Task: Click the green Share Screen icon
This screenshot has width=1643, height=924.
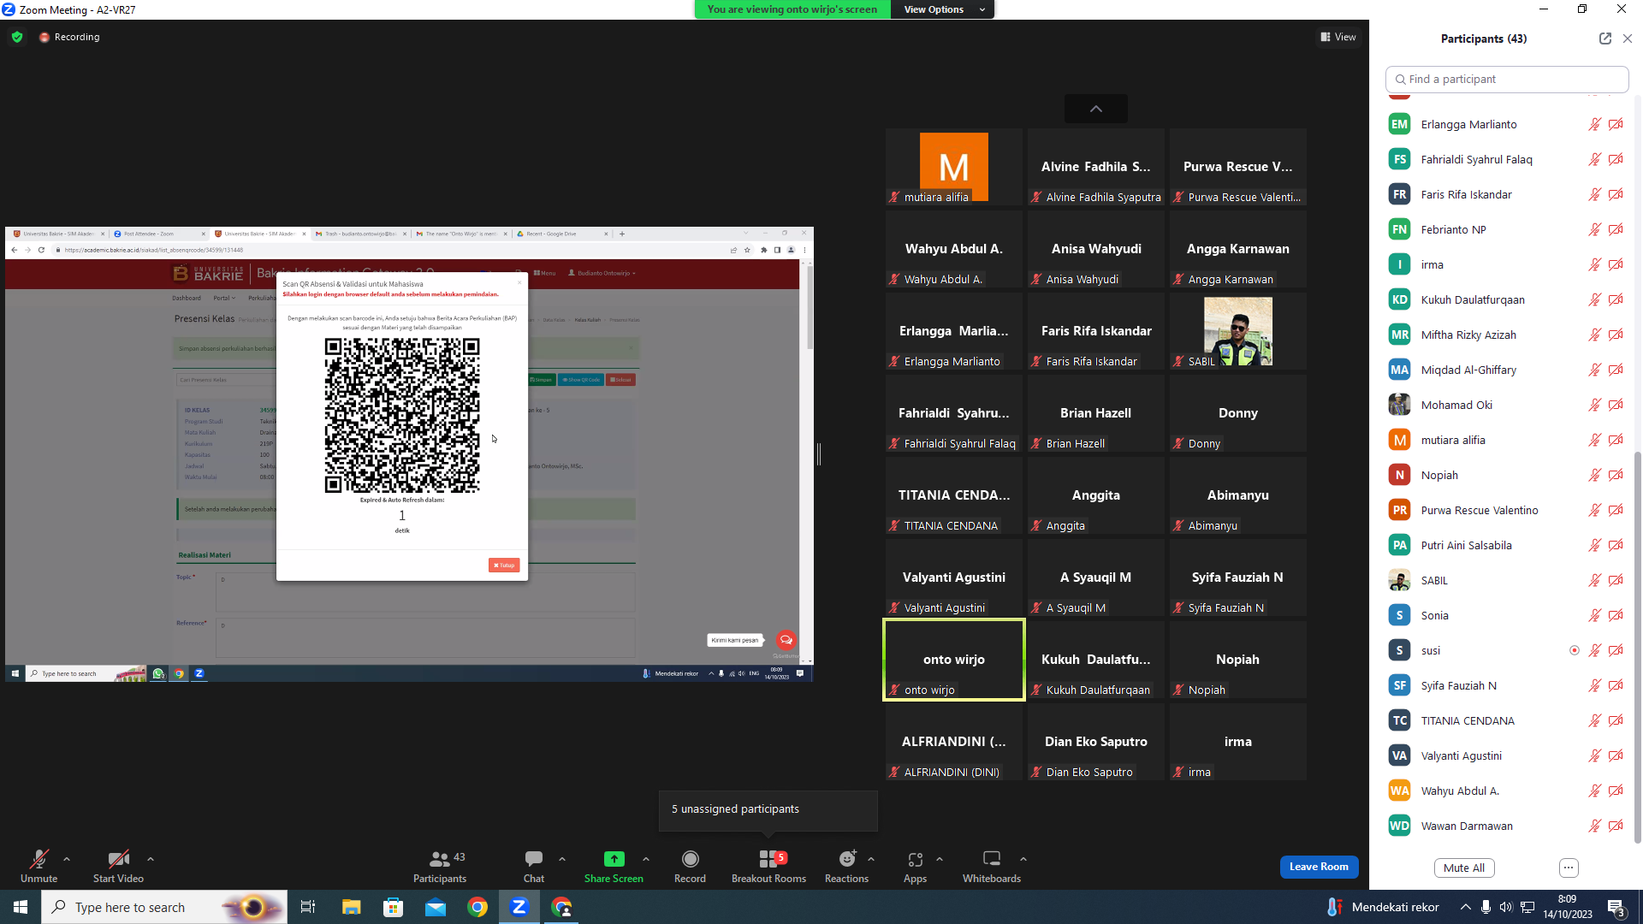Action: (614, 859)
